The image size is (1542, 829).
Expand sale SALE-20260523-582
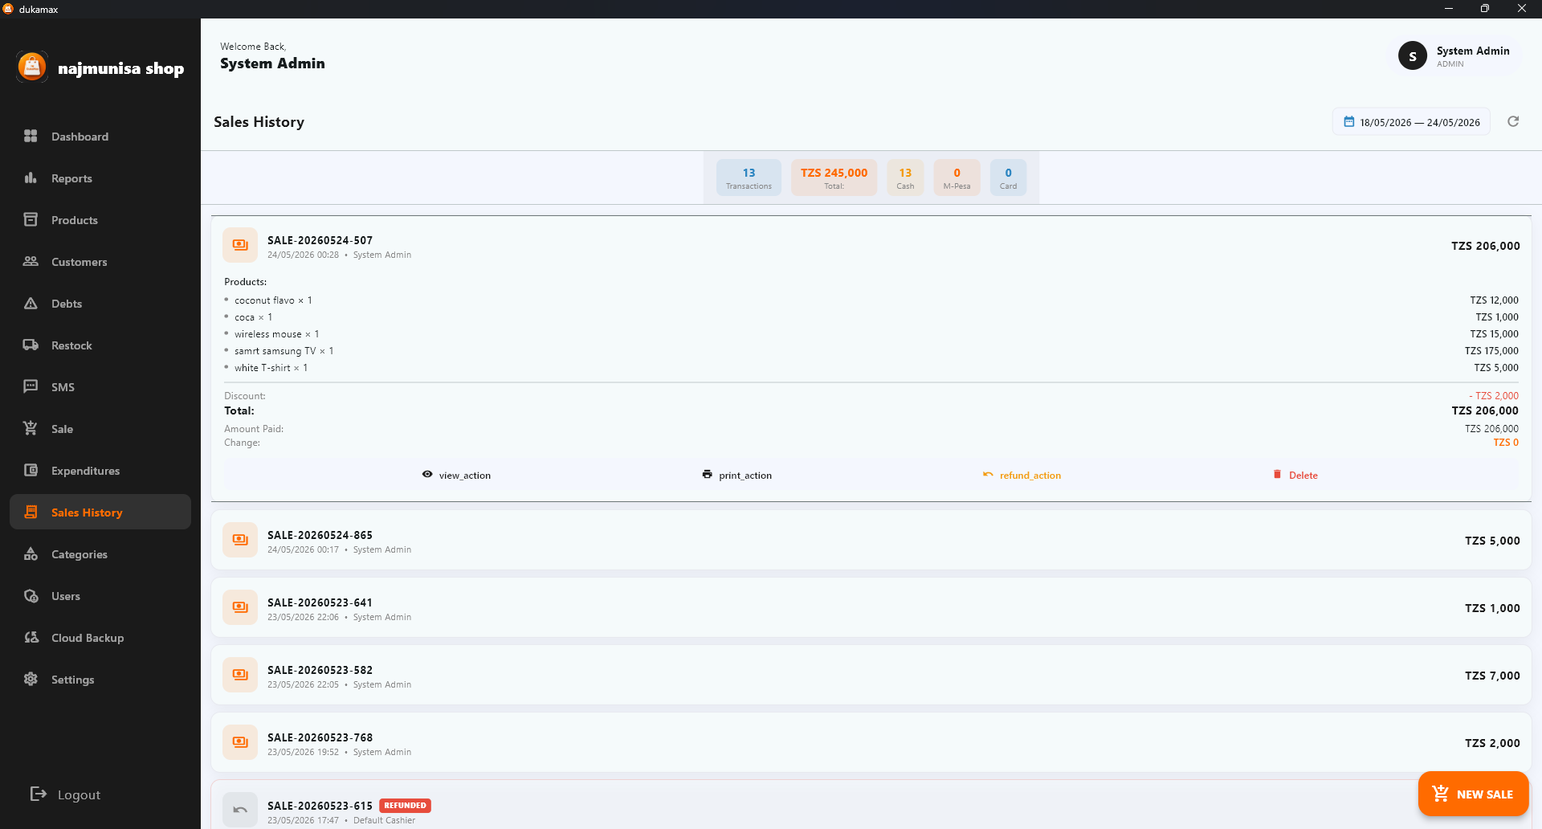coord(871,676)
